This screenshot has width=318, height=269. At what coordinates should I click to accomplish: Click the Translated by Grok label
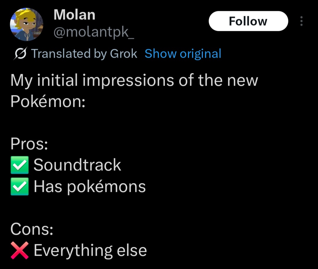(84, 54)
